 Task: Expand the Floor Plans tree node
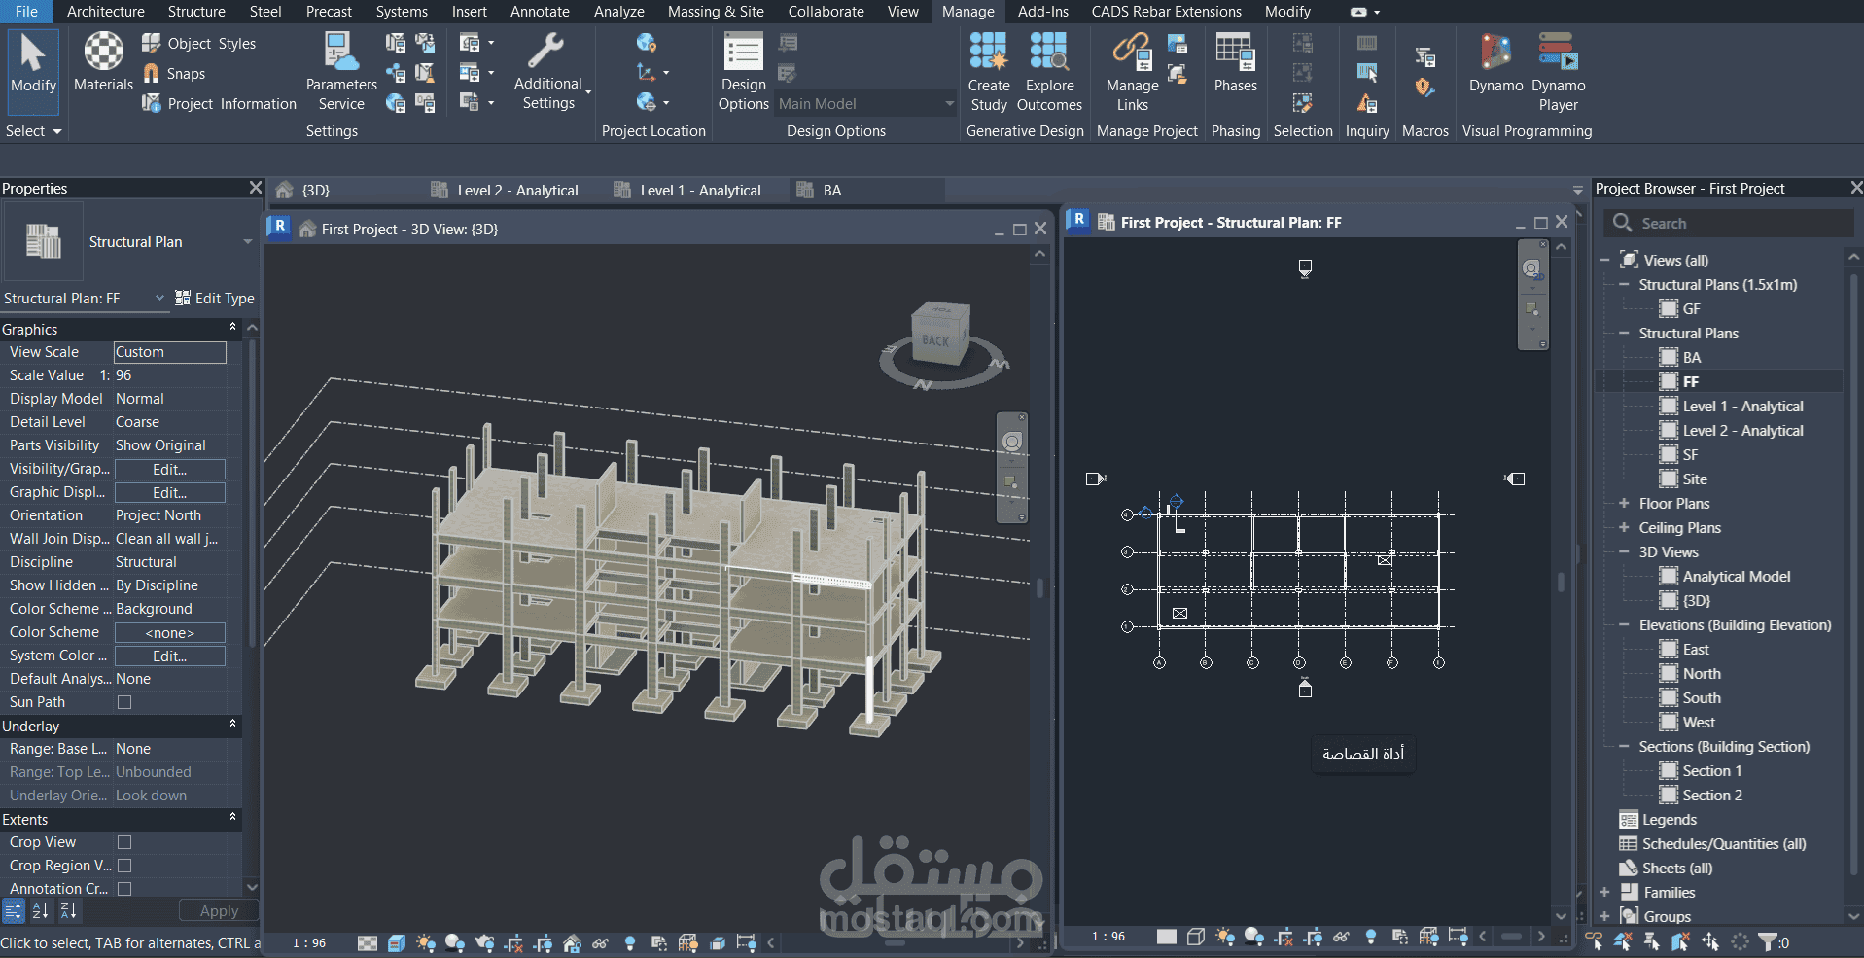[x=1624, y=503]
